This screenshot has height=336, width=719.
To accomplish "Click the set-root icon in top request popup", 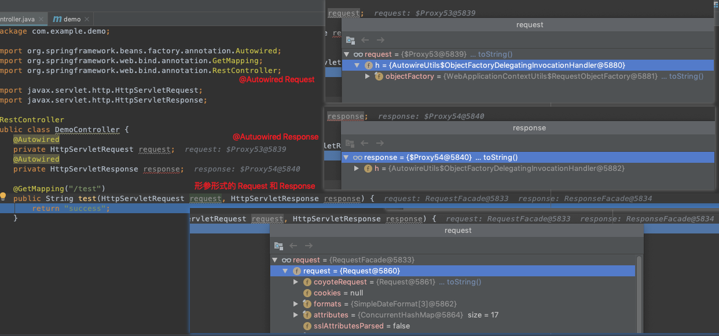I will click(x=350, y=41).
